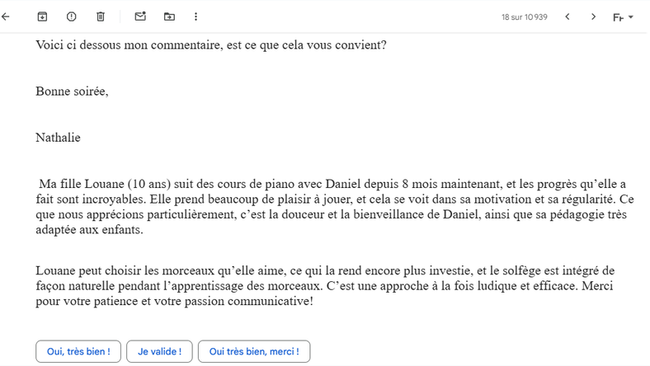Click the "Voici ci dessous mon commentaire" sentence
Screen dimensions: 650x366
pos(211,45)
